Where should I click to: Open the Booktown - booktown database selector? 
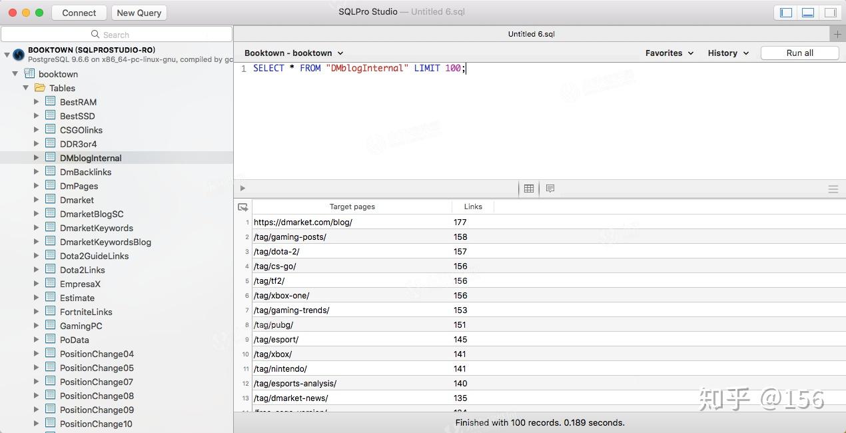pyautogui.click(x=294, y=53)
